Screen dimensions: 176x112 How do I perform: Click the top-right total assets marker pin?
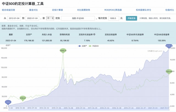169,46
